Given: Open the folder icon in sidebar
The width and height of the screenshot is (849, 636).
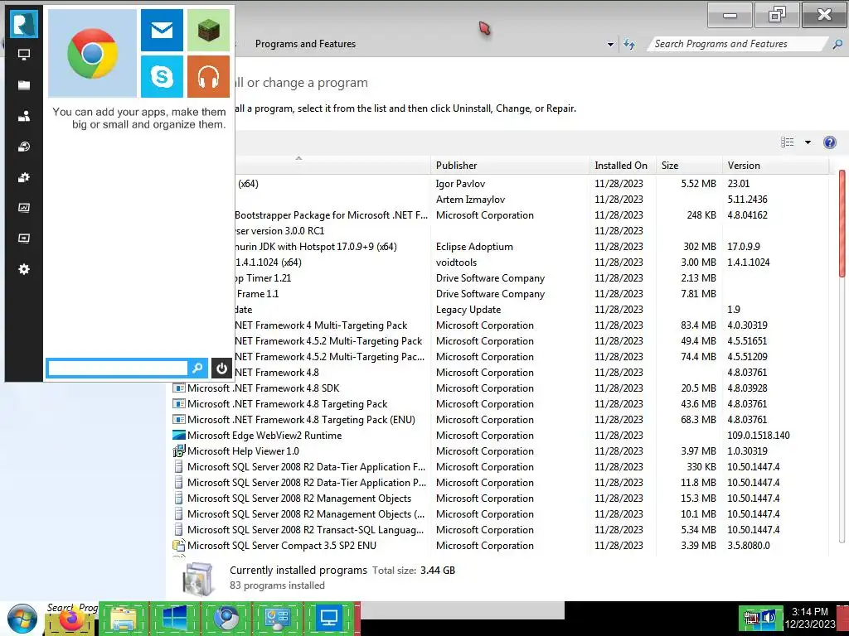Looking at the screenshot, I should [x=24, y=85].
